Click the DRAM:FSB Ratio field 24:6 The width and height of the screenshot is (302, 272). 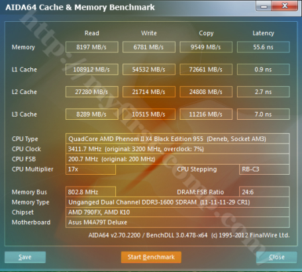click(x=264, y=192)
